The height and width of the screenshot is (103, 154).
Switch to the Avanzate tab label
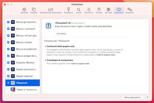pos(130,13)
